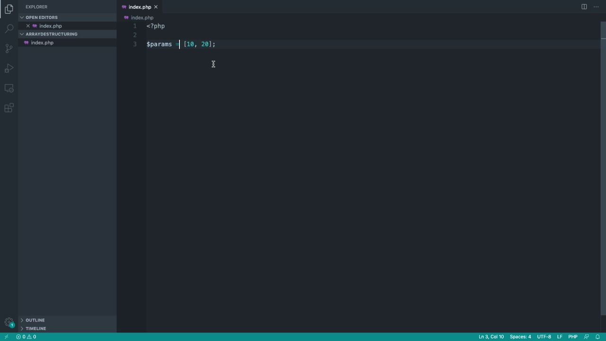Open the Explorer view in activity bar
The height and width of the screenshot is (341, 606).
(x=9, y=9)
